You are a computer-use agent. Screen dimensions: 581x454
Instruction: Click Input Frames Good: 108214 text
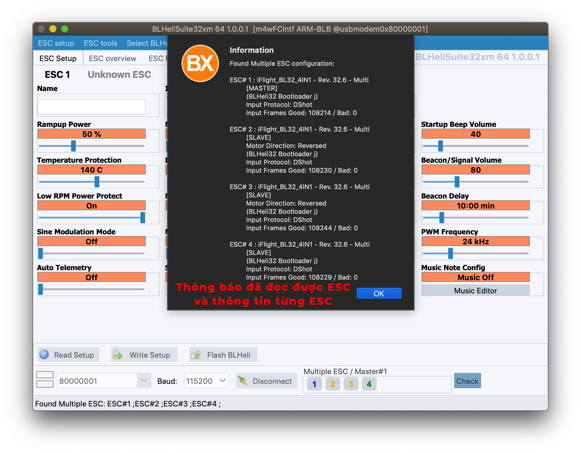coord(301,113)
